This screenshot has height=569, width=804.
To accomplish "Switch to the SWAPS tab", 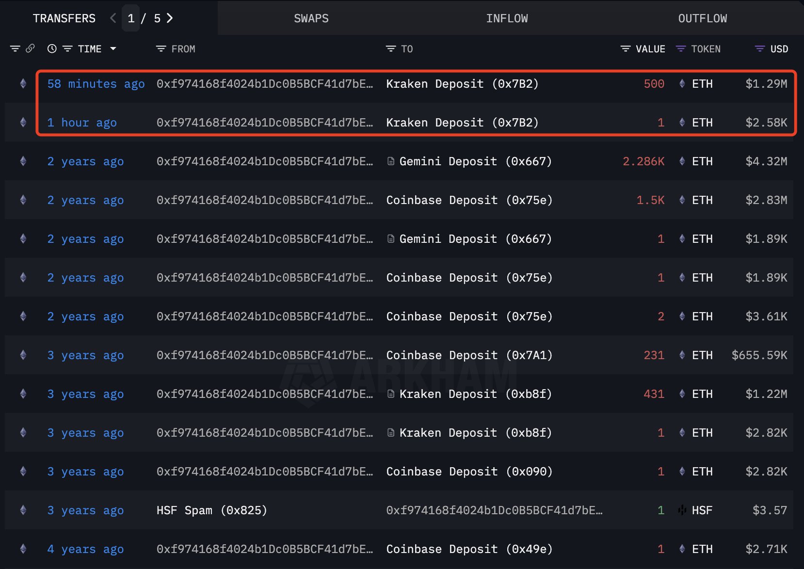I will click(x=311, y=18).
